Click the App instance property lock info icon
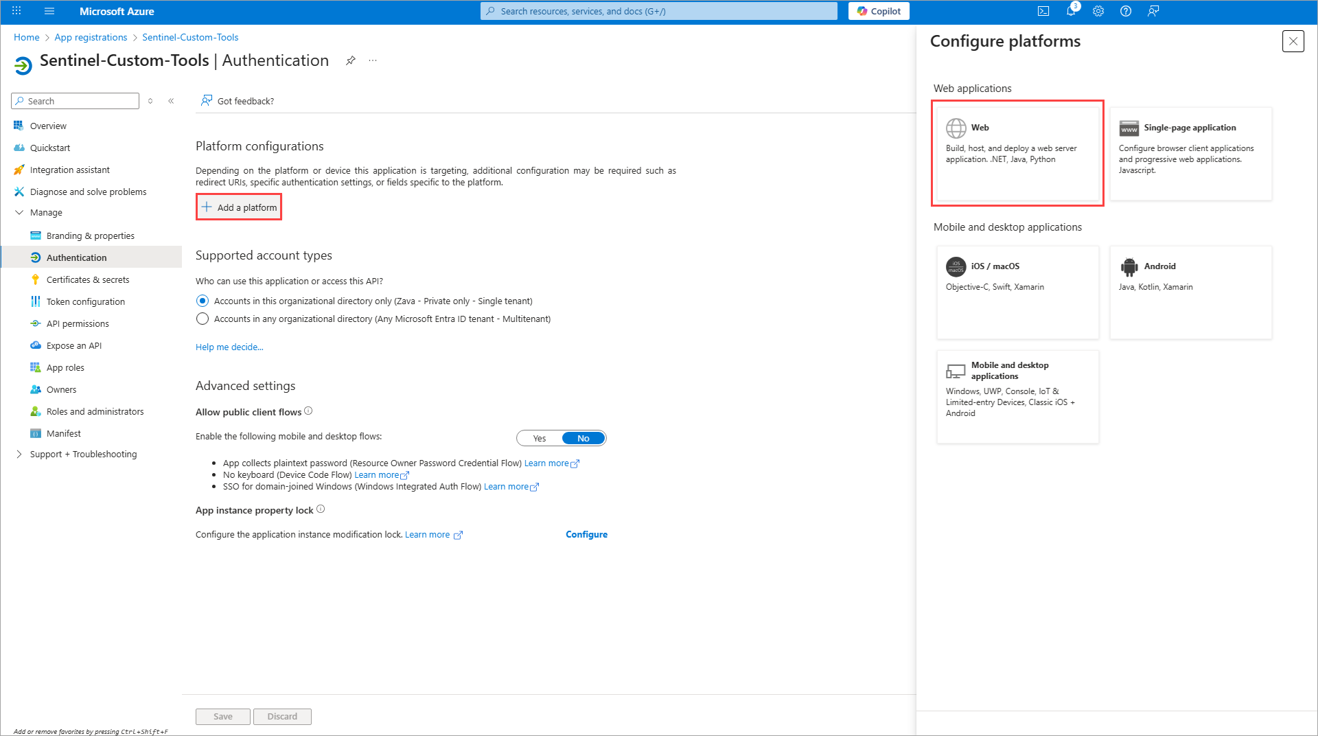This screenshot has width=1318, height=736. (321, 509)
